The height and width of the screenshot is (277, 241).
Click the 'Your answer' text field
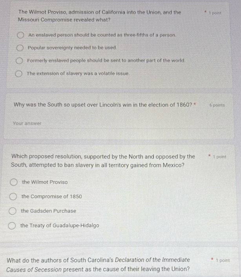coord(79,123)
